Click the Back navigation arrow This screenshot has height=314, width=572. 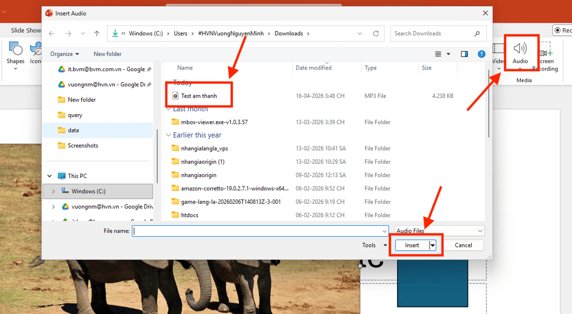[52, 33]
